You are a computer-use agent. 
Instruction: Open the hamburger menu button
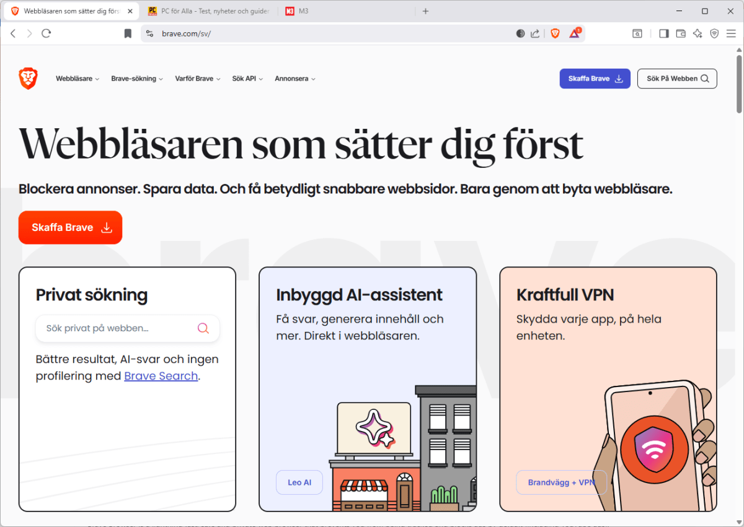(x=731, y=33)
